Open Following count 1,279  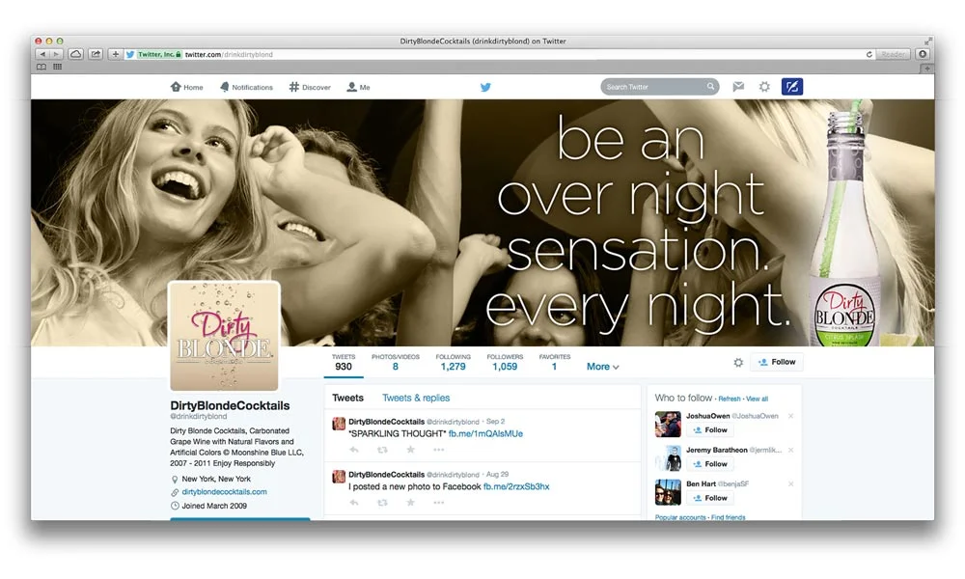[x=453, y=363]
